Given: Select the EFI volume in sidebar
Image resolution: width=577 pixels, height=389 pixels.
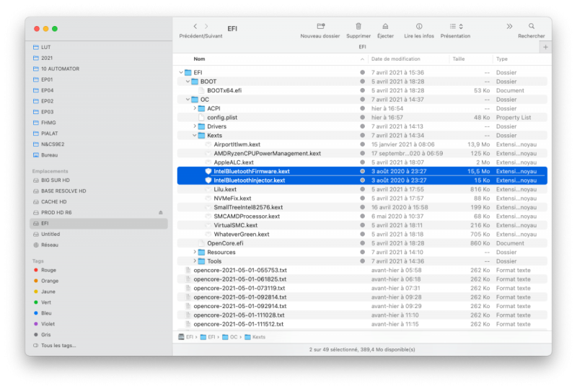Looking at the screenshot, I should [99, 223].
